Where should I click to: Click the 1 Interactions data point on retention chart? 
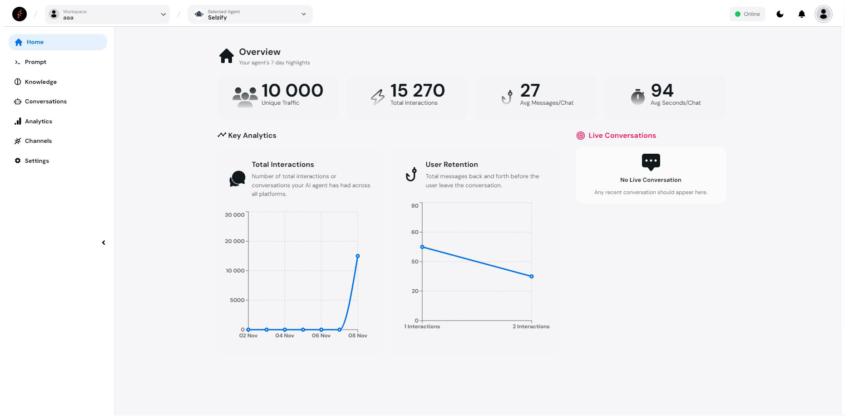(422, 247)
